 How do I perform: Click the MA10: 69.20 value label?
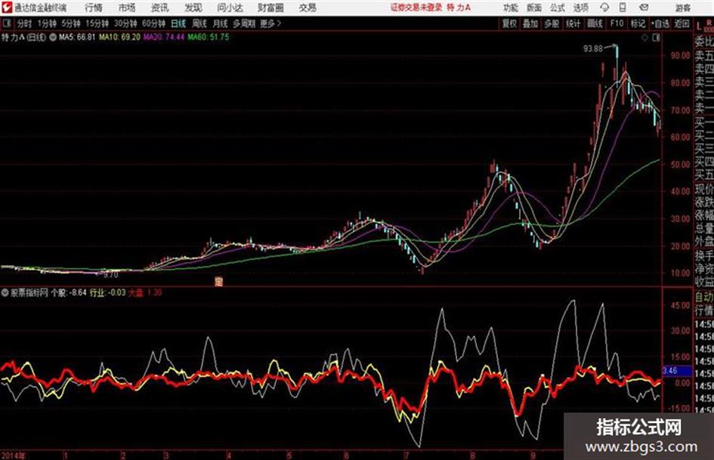[119, 37]
